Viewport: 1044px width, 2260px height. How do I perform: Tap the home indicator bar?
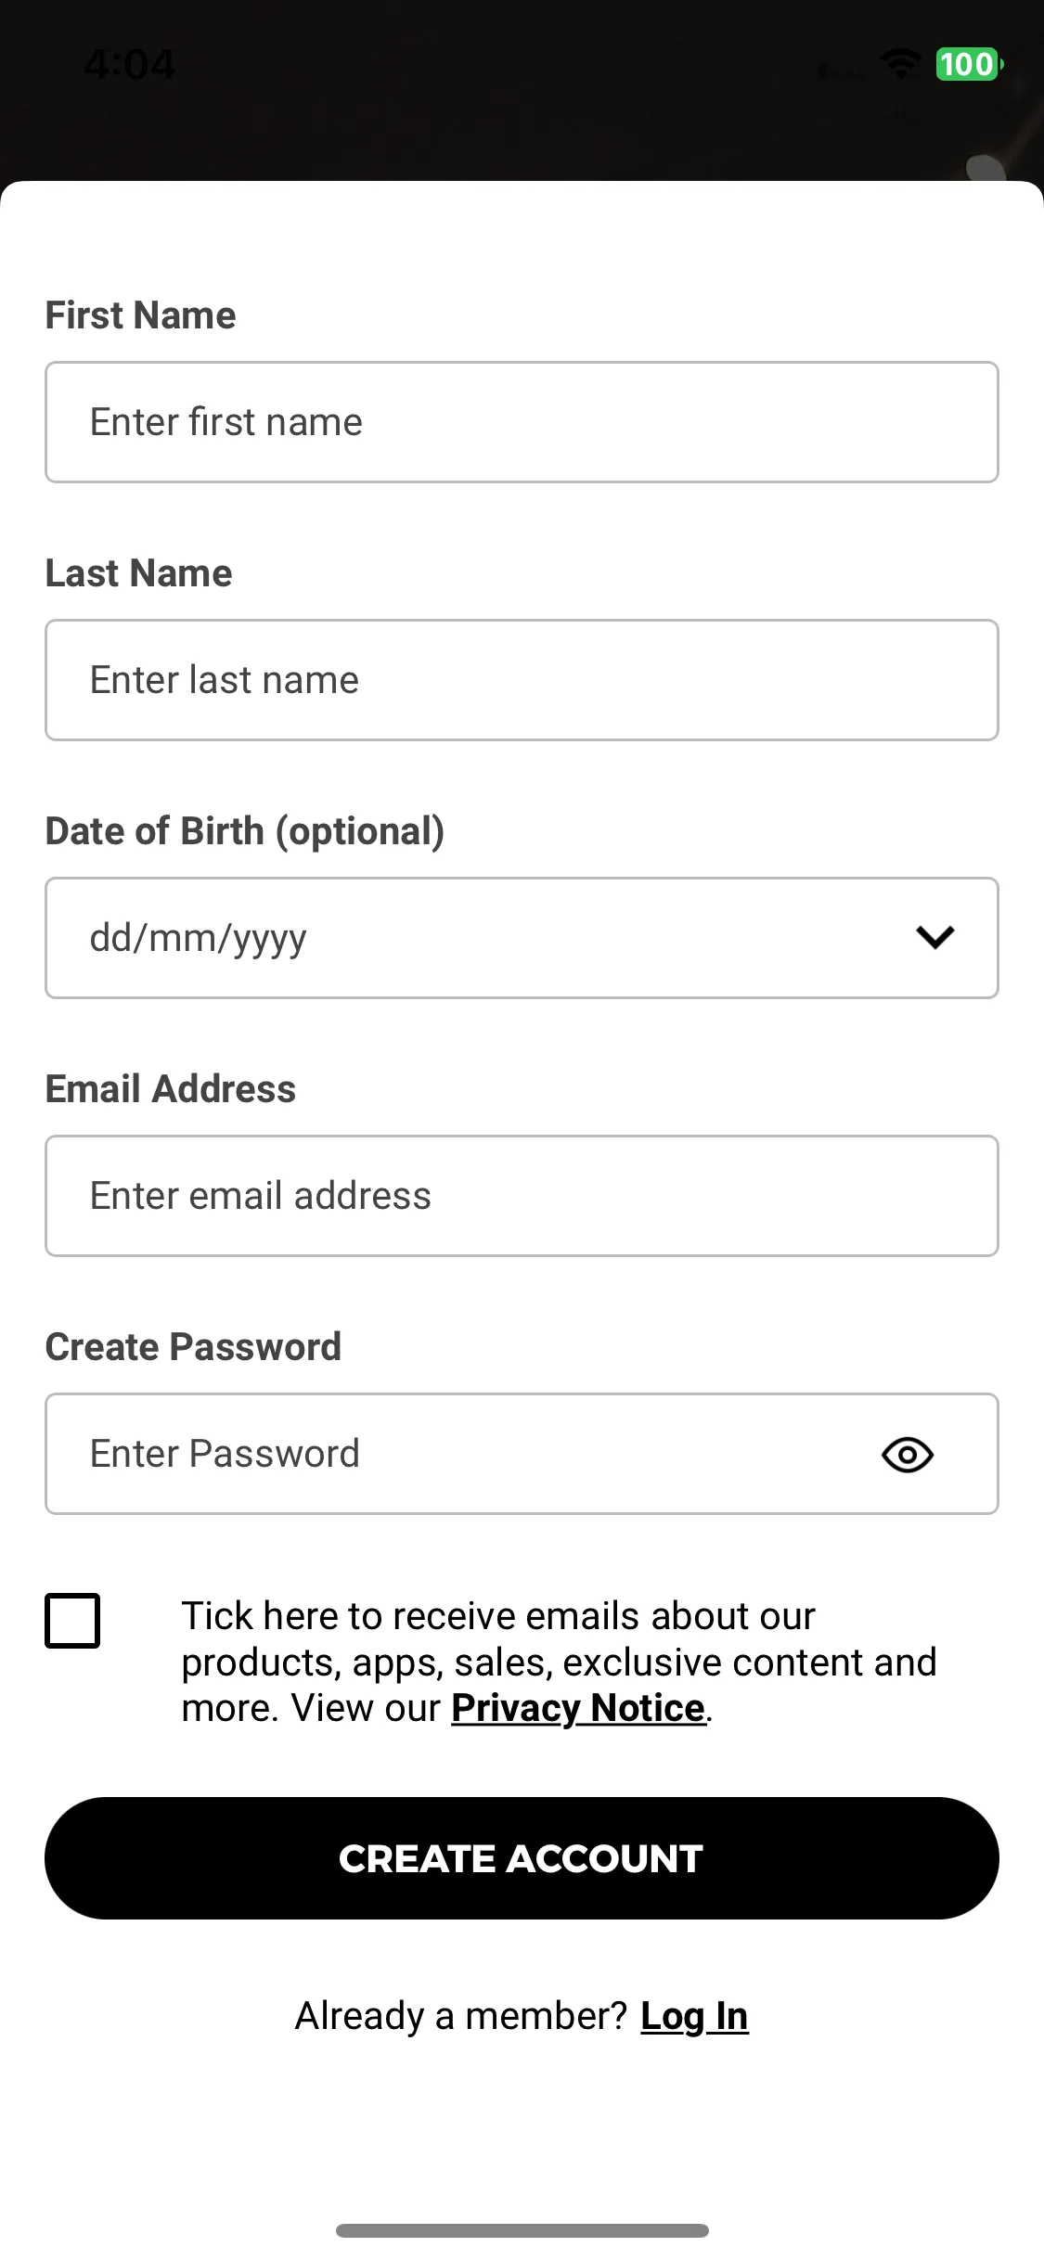(522, 2230)
